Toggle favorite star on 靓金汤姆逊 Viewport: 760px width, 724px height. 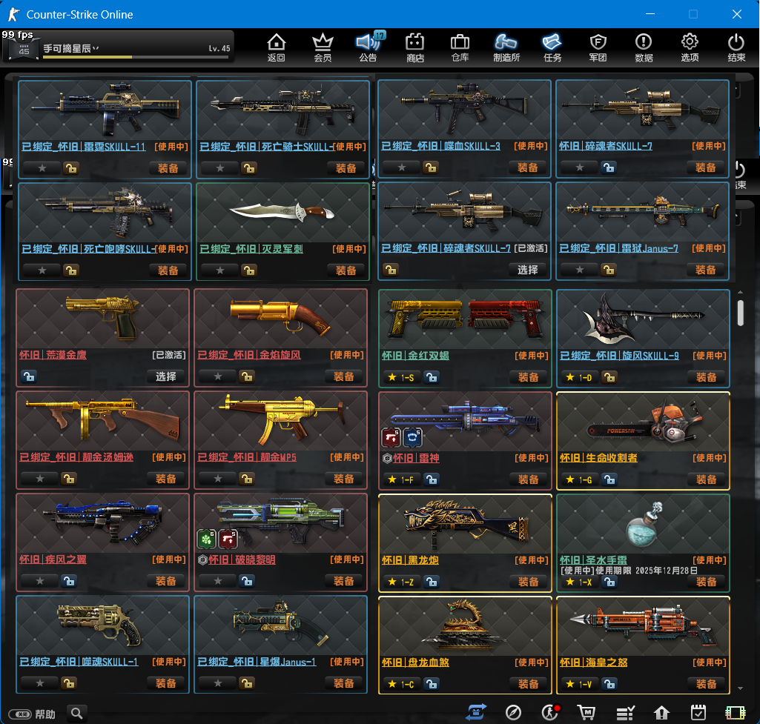coord(40,479)
